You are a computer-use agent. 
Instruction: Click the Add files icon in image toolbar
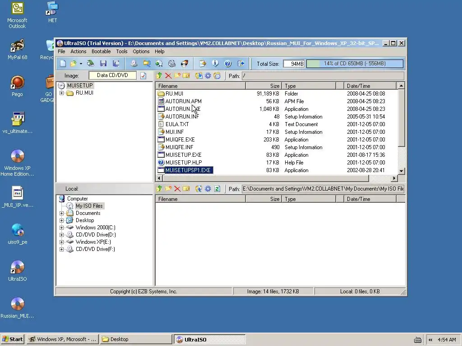(x=199, y=76)
